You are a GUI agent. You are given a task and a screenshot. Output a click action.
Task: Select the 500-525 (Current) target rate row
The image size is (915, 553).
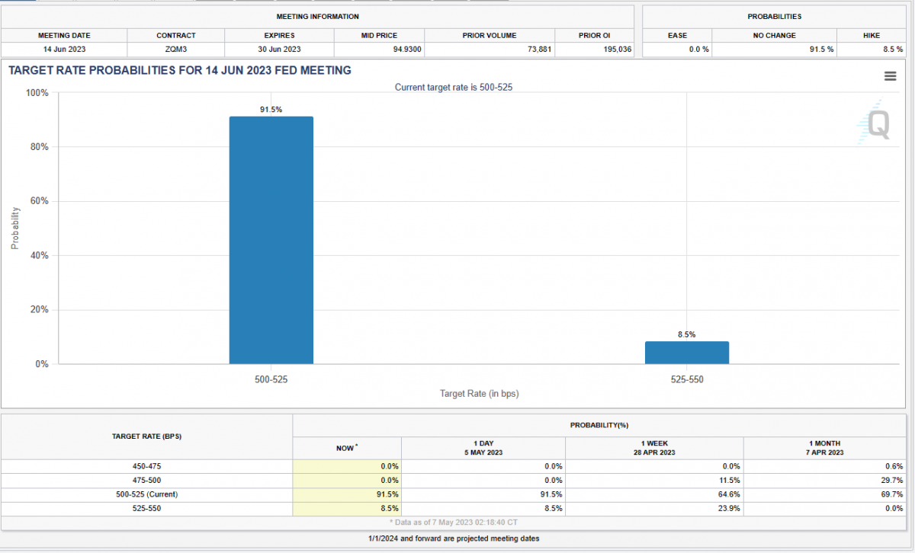click(x=146, y=494)
